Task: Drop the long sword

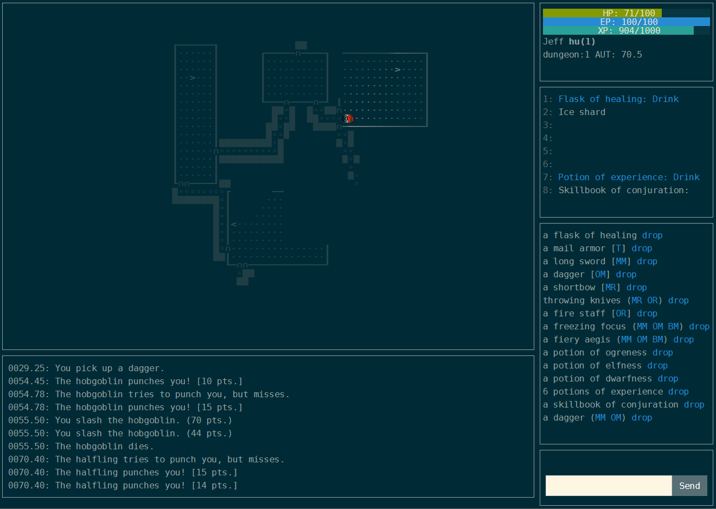Action: tap(647, 261)
